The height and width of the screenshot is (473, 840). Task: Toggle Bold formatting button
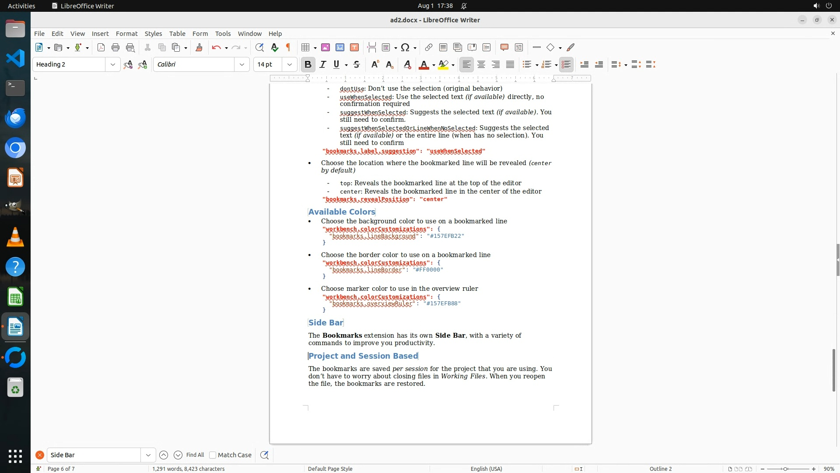[x=308, y=64]
